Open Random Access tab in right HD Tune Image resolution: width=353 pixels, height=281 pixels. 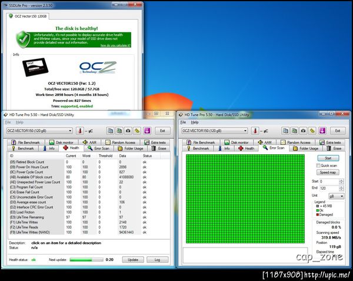click(295, 143)
